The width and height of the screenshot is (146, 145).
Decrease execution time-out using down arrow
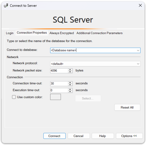(70, 92)
